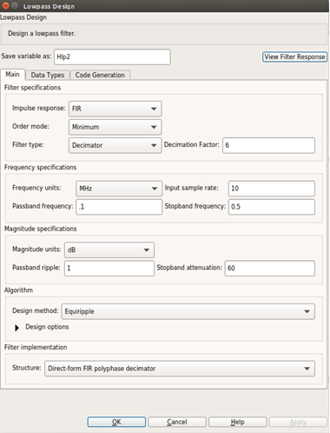
Task: Click the Input sample rate field
Action: coord(272,189)
